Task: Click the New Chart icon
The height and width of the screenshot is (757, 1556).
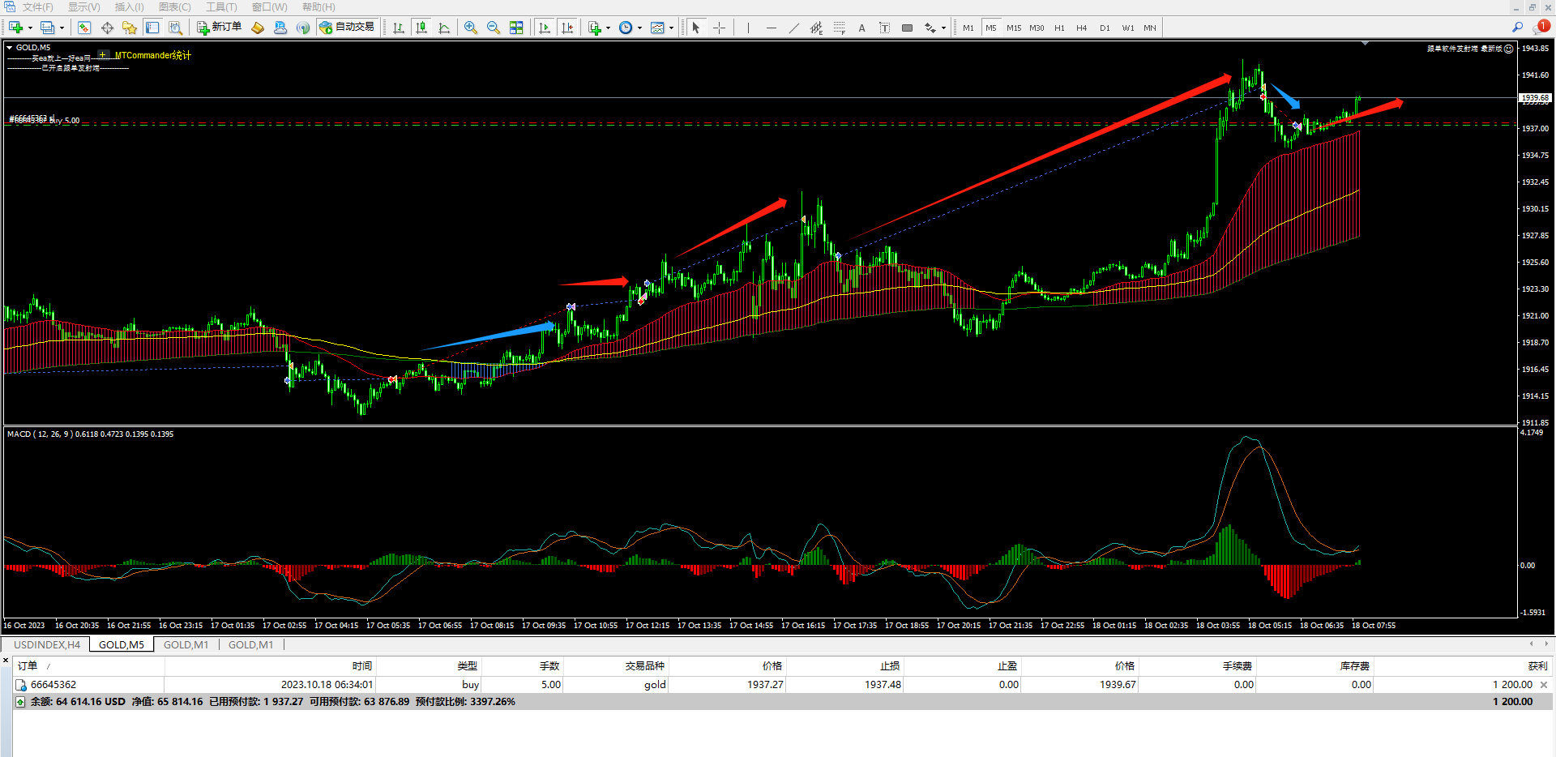Action: tap(15, 28)
